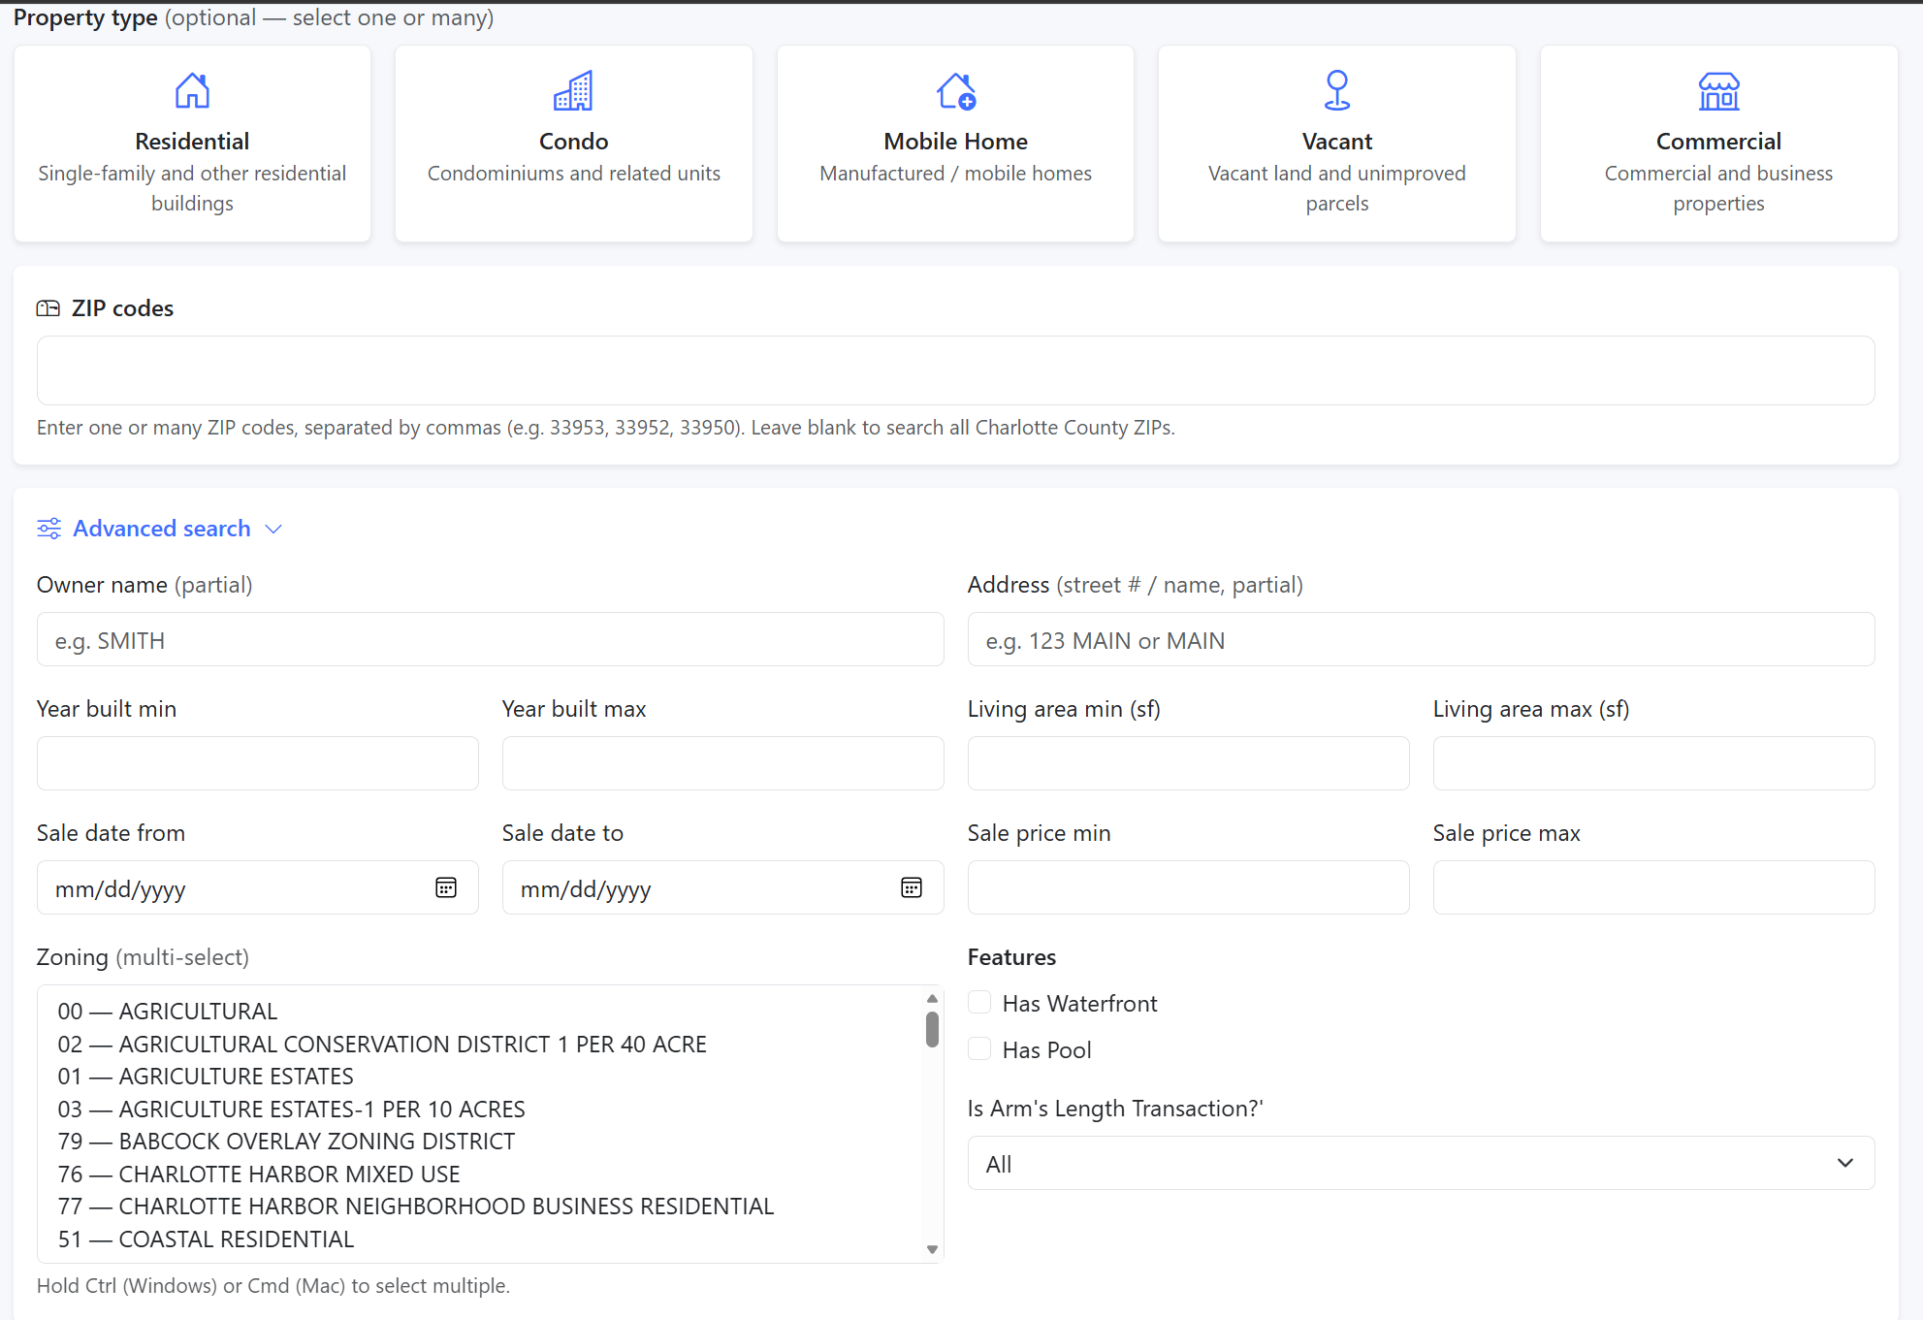Select zoning 79 — BABCOCK OVERLAY ZONING DISTRICT
Image resolution: width=1923 pixels, height=1320 pixels.
[480, 1142]
